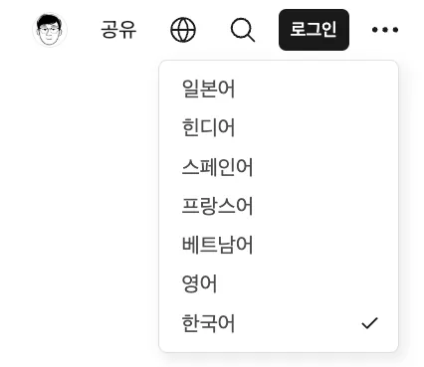424x367 pixels.
Task: Open search with the magnifier icon
Action: (243, 30)
